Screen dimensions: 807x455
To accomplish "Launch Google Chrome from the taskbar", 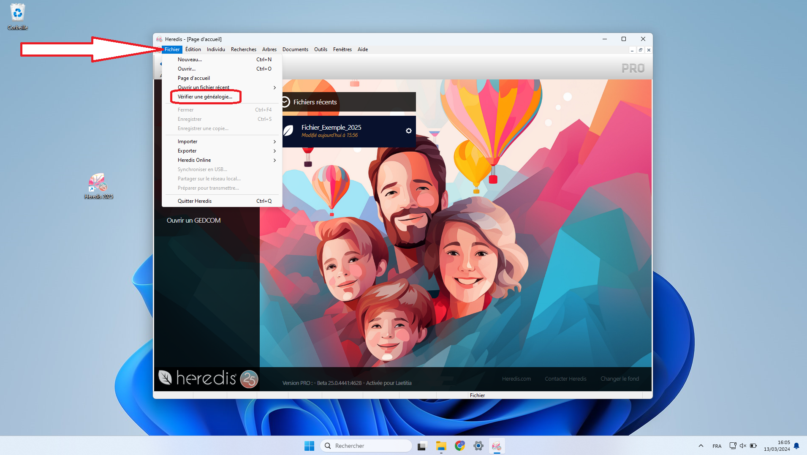I will point(459,446).
